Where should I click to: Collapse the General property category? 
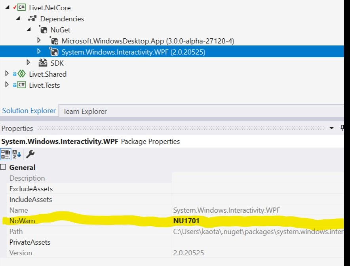3,167
